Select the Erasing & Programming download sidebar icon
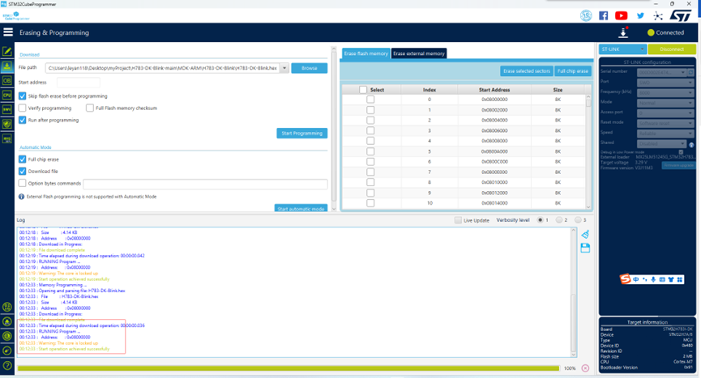Screen dimensions: 701x378 pos(7,66)
